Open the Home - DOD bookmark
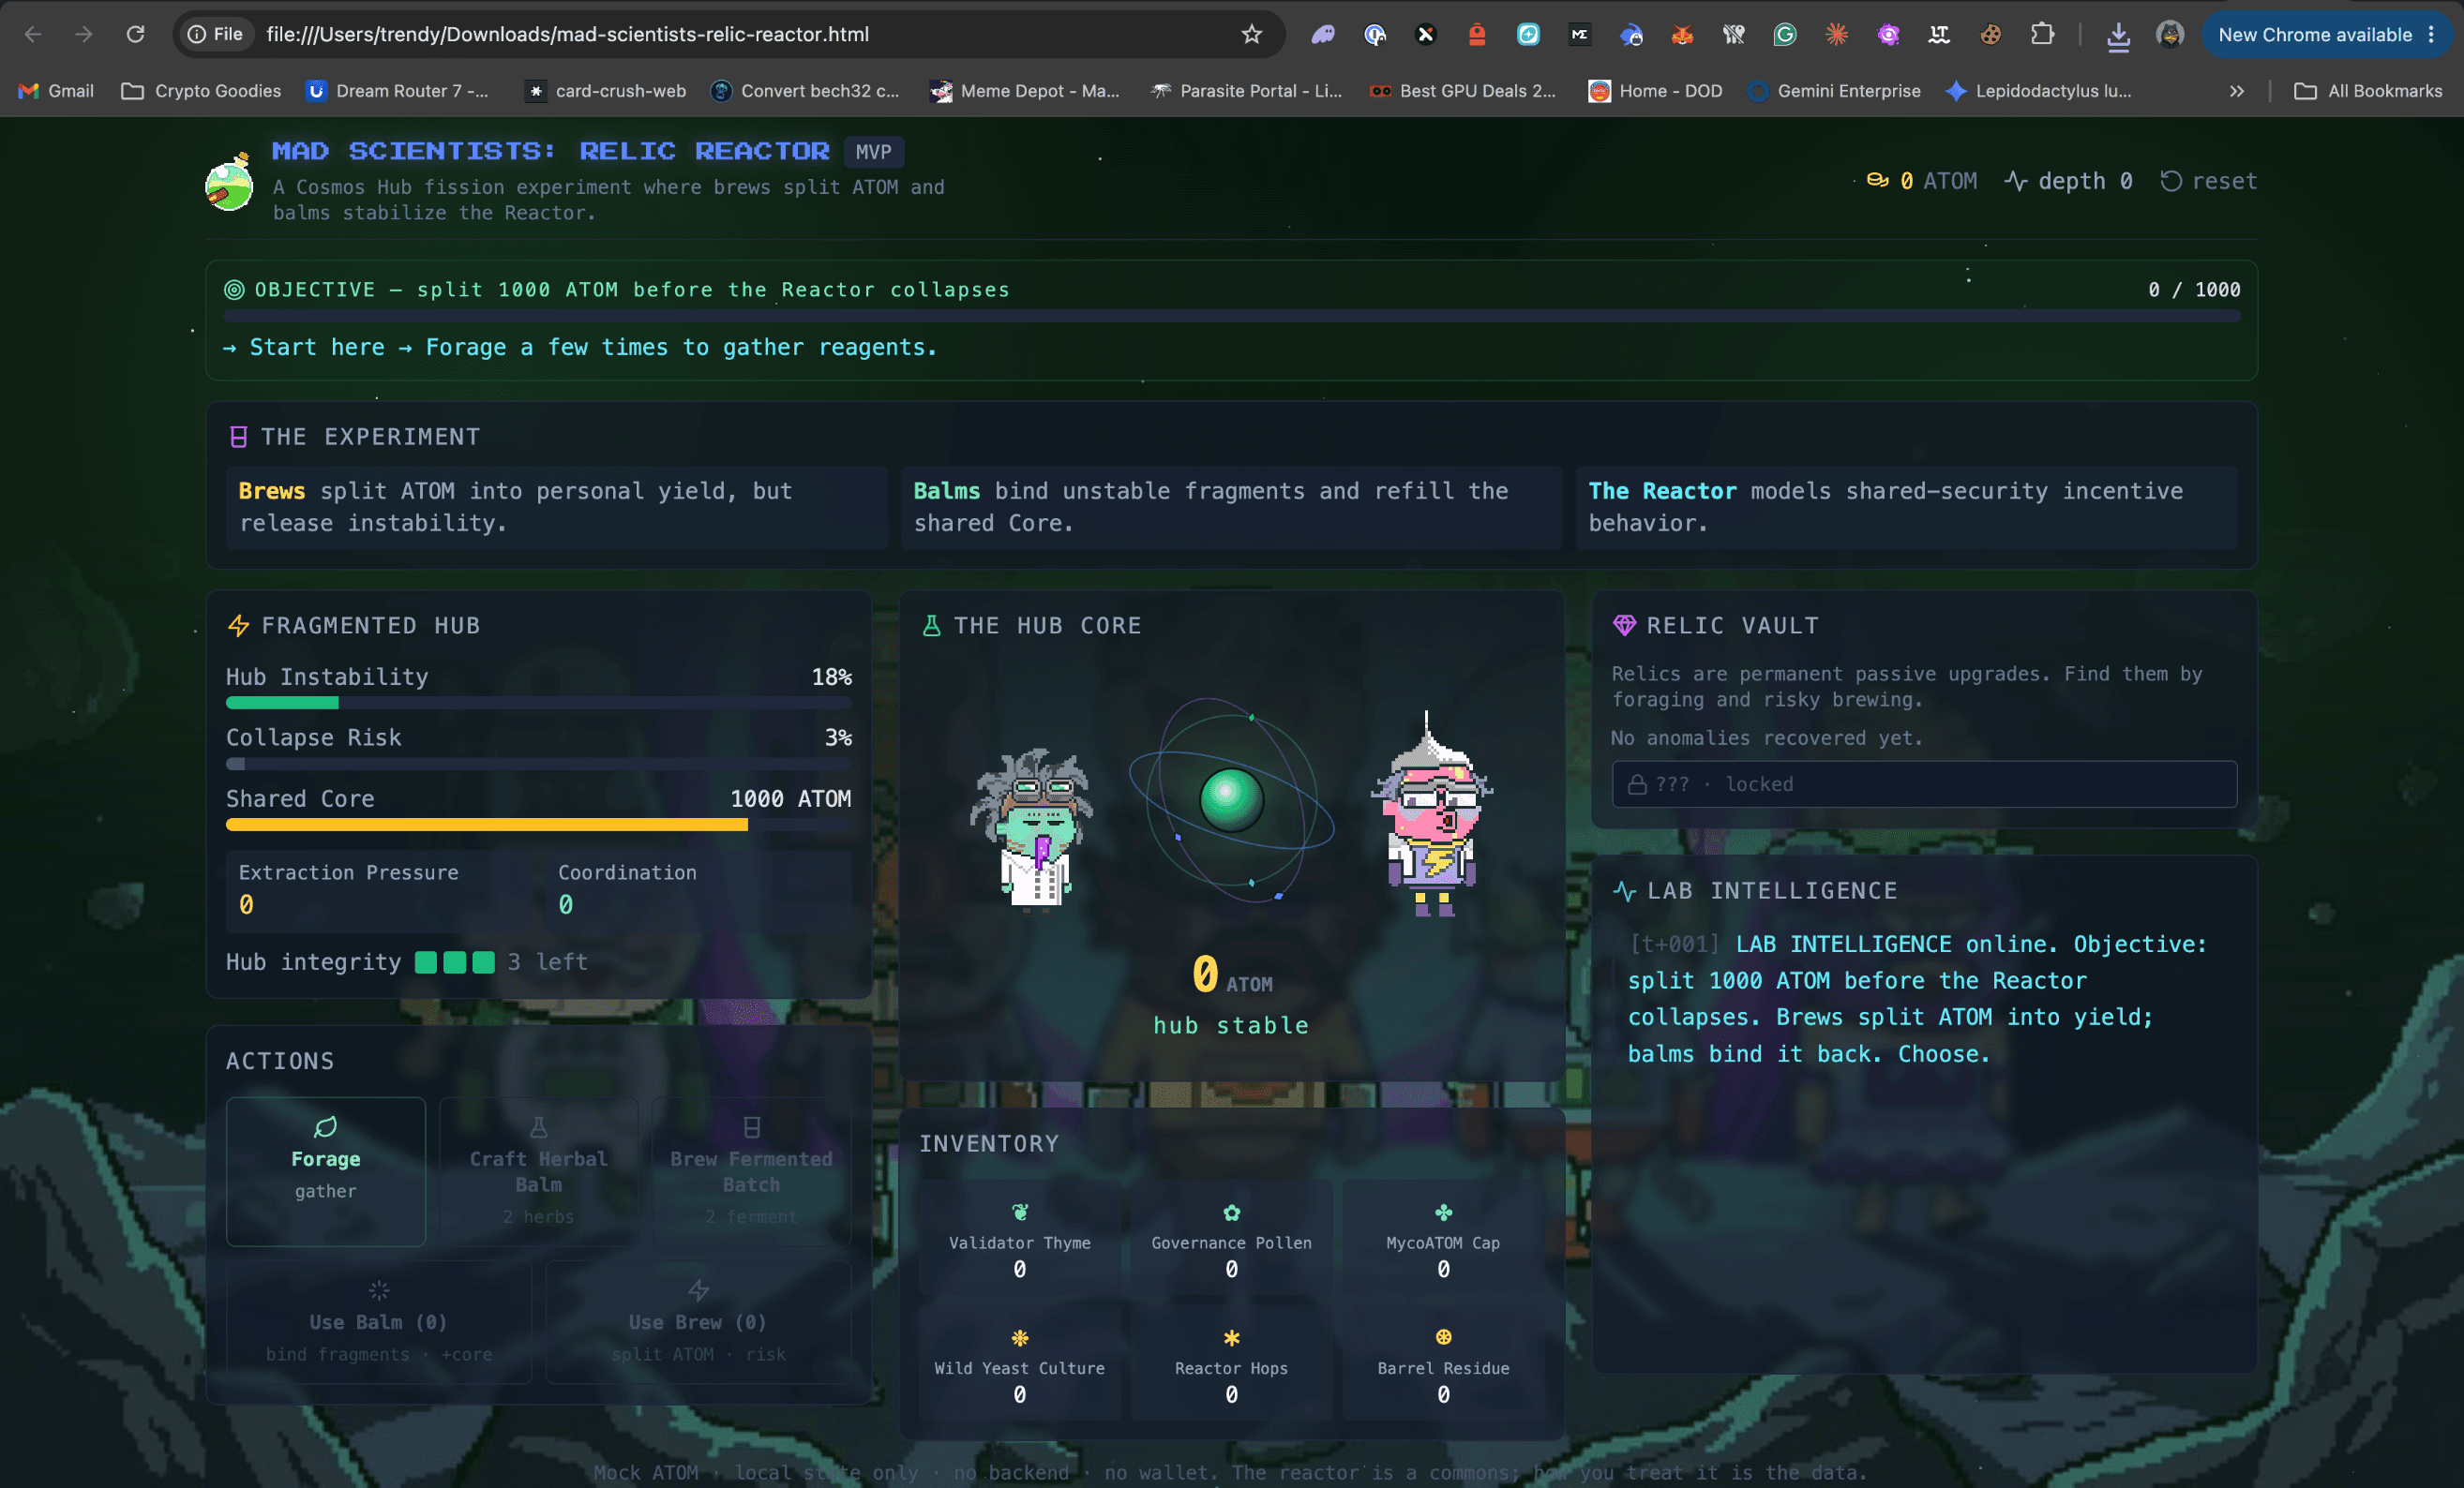2464x1488 pixels. tap(1655, 91)
